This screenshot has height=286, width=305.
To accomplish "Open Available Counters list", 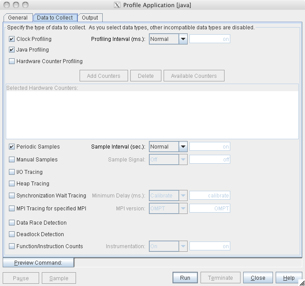I will (x=194, y=76).
